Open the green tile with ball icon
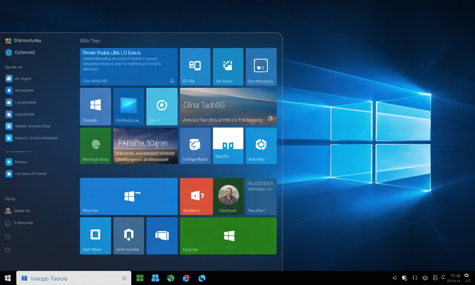This screenshot has height=285, width=475. 95,146
